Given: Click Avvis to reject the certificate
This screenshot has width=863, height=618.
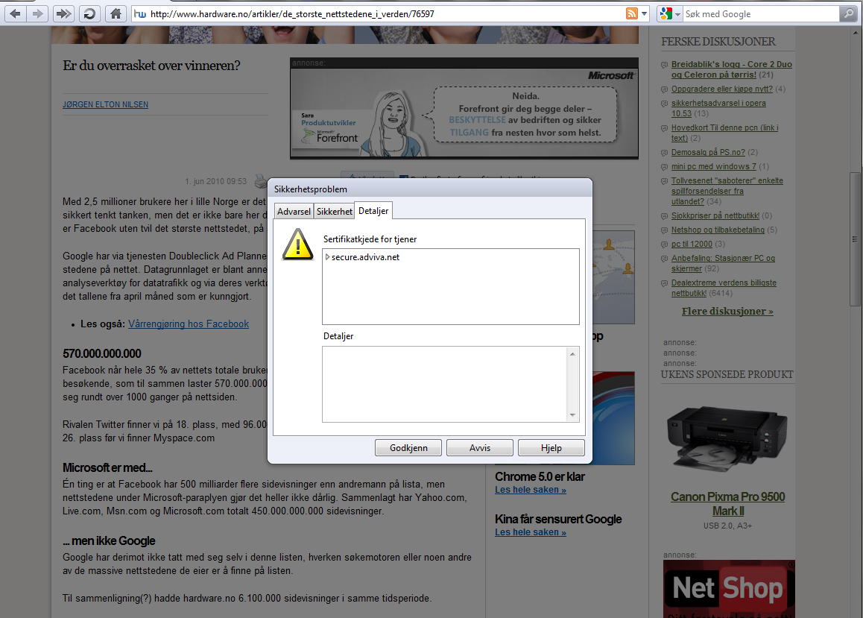Looking at the screenshot, I should tap(480, 448).
